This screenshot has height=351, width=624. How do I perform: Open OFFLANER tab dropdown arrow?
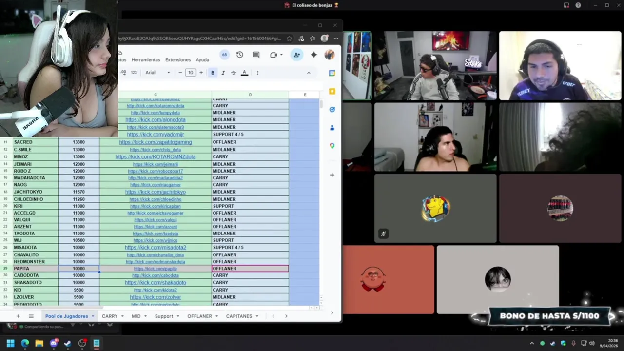click(x=216, y=316)
